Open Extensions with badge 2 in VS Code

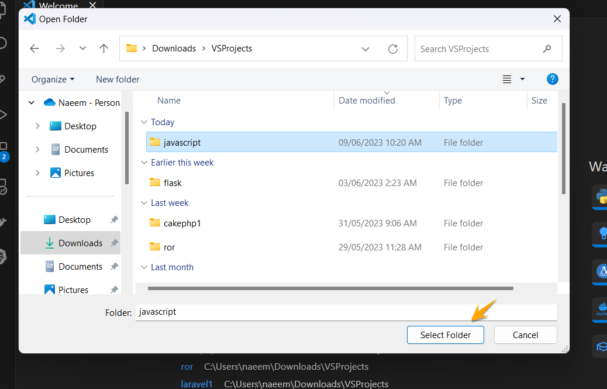[4, 151]
